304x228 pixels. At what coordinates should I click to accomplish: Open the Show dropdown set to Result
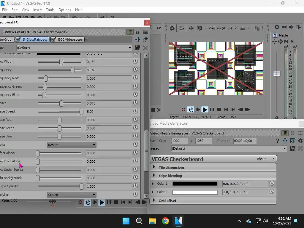coord(72,145)
